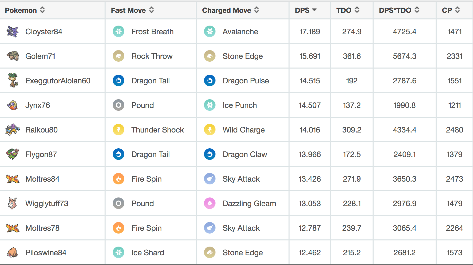Viewport: 473px width, 265px height.
Task: Click the Raikou sprite icon
Action: [x=12, y=129]
